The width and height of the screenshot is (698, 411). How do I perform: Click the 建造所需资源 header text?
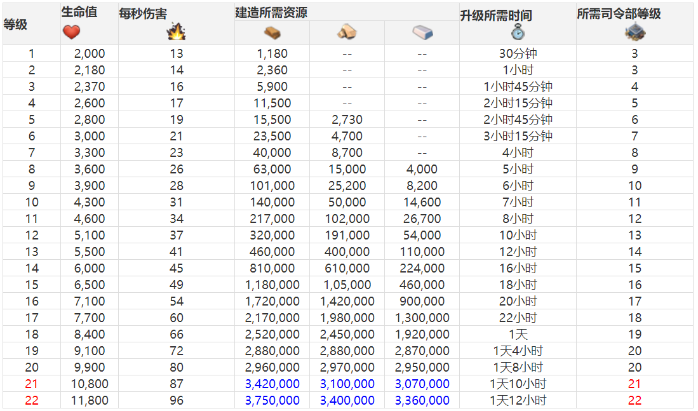(271, 12)
